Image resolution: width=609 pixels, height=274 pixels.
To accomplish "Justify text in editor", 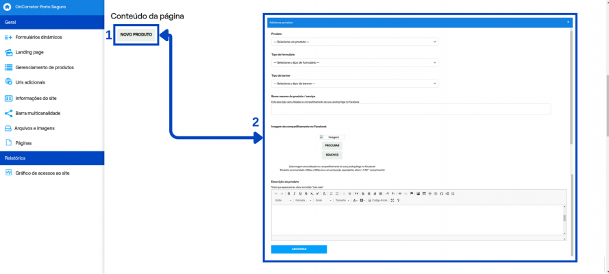I will point(381,194).
